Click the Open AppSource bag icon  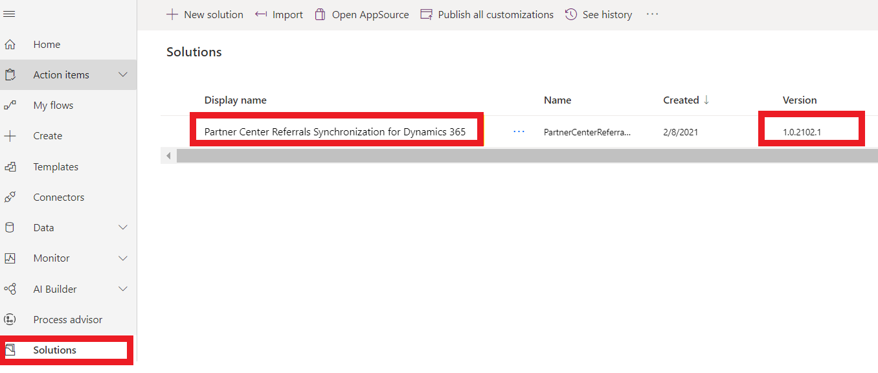(320, 15)
